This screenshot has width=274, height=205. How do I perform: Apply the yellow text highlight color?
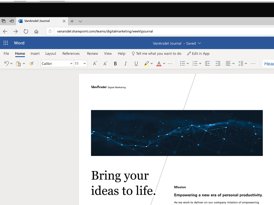pyautogui.click(x=146, y=64)
